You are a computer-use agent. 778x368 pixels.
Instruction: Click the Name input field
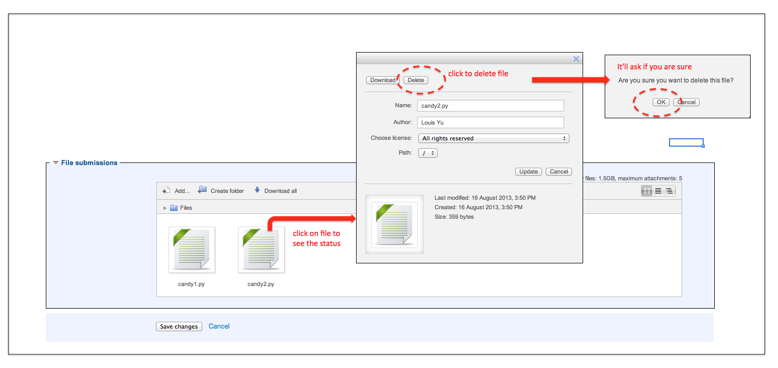tap(490, 105)
